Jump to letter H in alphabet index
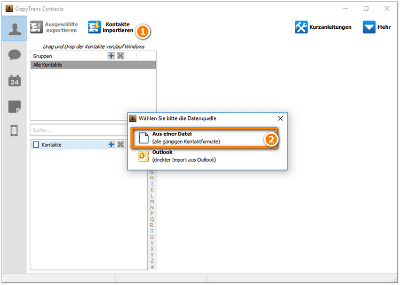 coord(152,178)
